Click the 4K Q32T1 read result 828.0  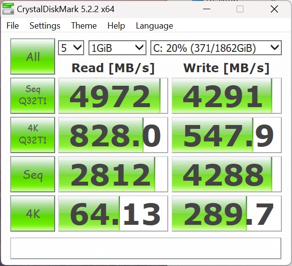tap(113, 135)
